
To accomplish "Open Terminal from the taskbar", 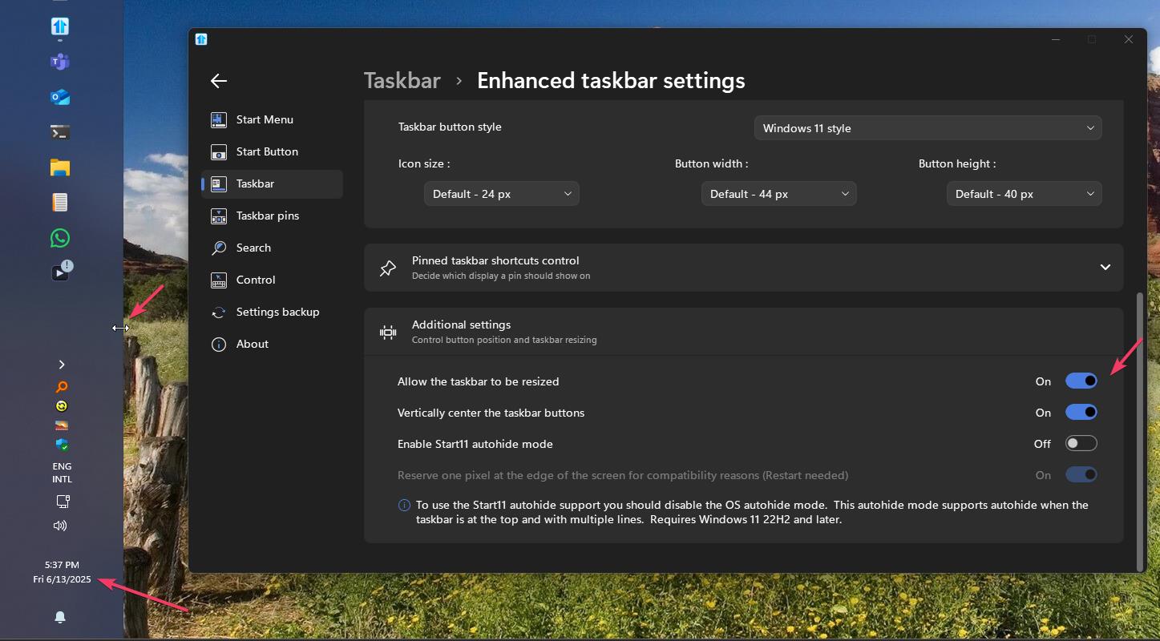I will pos(60,132).
